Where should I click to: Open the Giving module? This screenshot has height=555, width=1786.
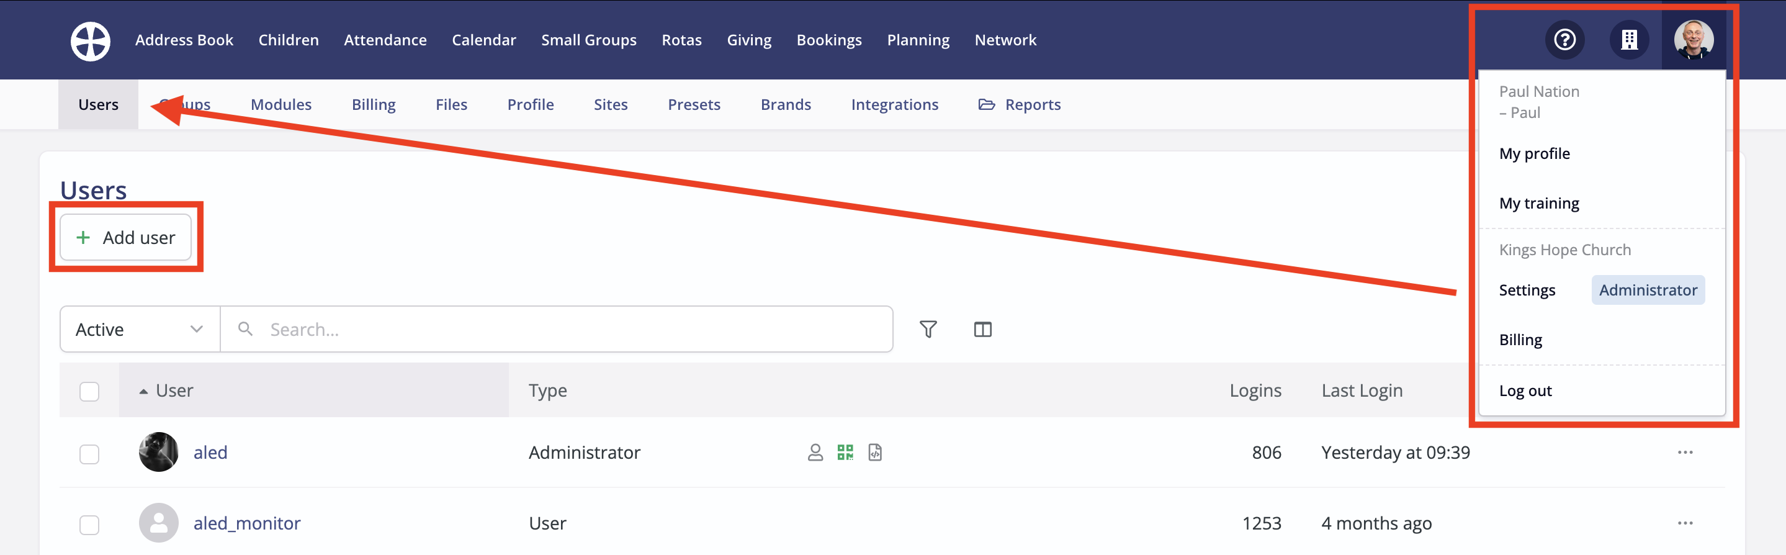pyautogui.click(x=749, y=40)
